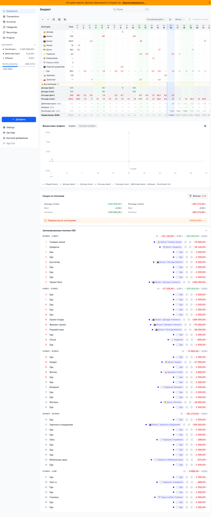Viewport: 211px width, 517px height.
Task: Click plus icon on Бухгалтер row
Action: point(185,262)
